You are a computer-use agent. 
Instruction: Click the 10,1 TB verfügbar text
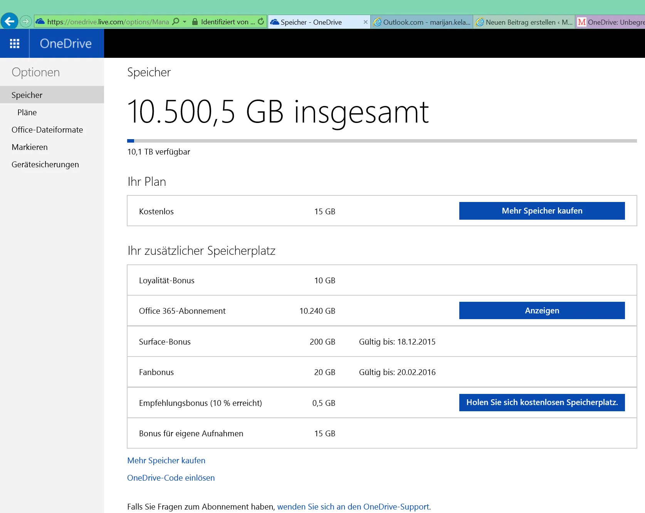point(158,152)
